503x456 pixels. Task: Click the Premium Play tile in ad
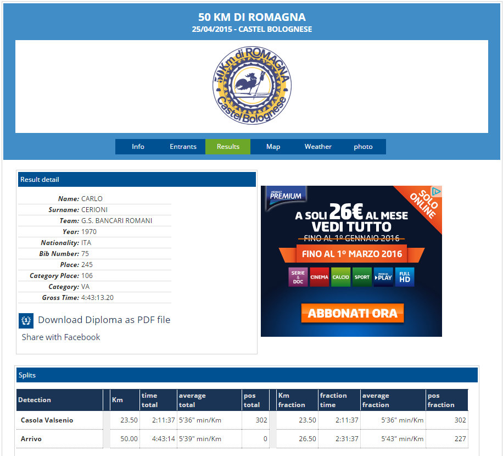(x=383, y=277)
